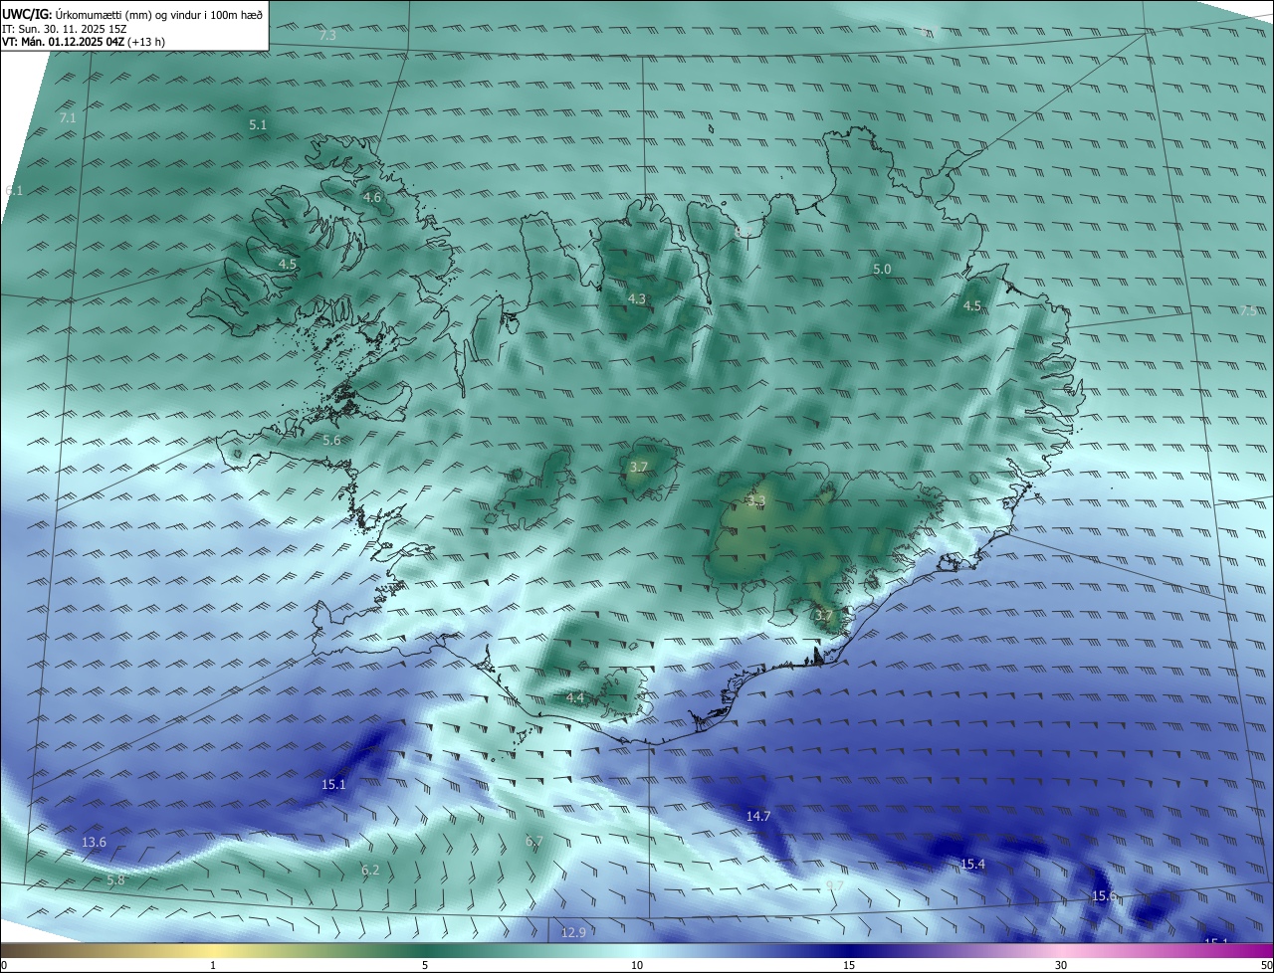Click the 4.4 value on the south coast

click(x=575, y=698)
